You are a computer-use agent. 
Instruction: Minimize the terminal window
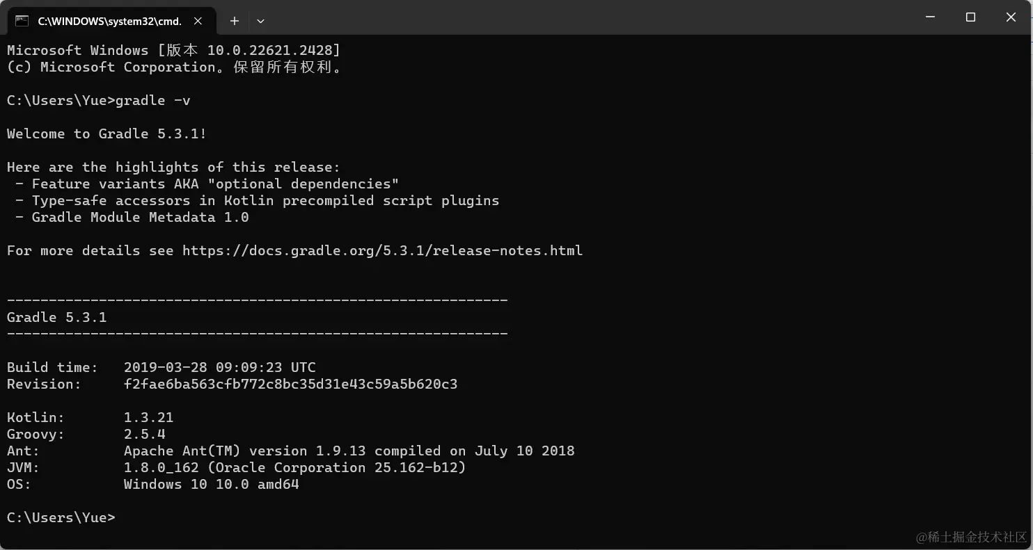click(x=929, y=17)
